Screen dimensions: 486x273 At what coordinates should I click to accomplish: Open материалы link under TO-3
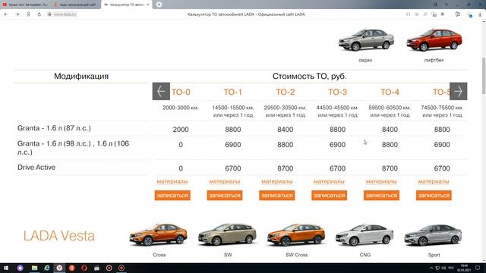[x=329, y=181]
